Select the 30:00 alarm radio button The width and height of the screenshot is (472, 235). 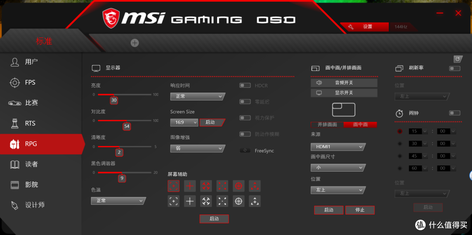pyautogui.click(x=400, y=144)
